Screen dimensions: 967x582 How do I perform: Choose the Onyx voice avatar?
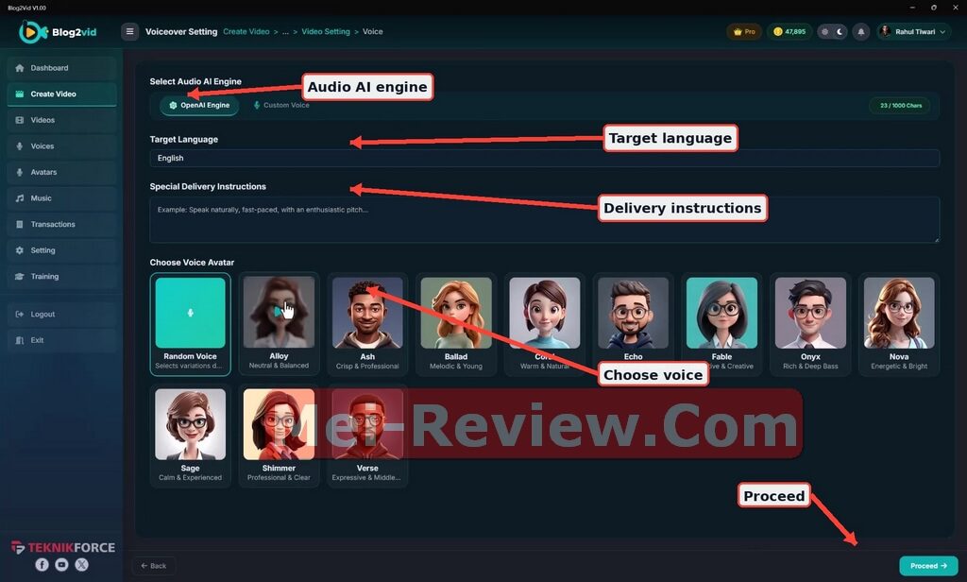(x=810, y=324)
